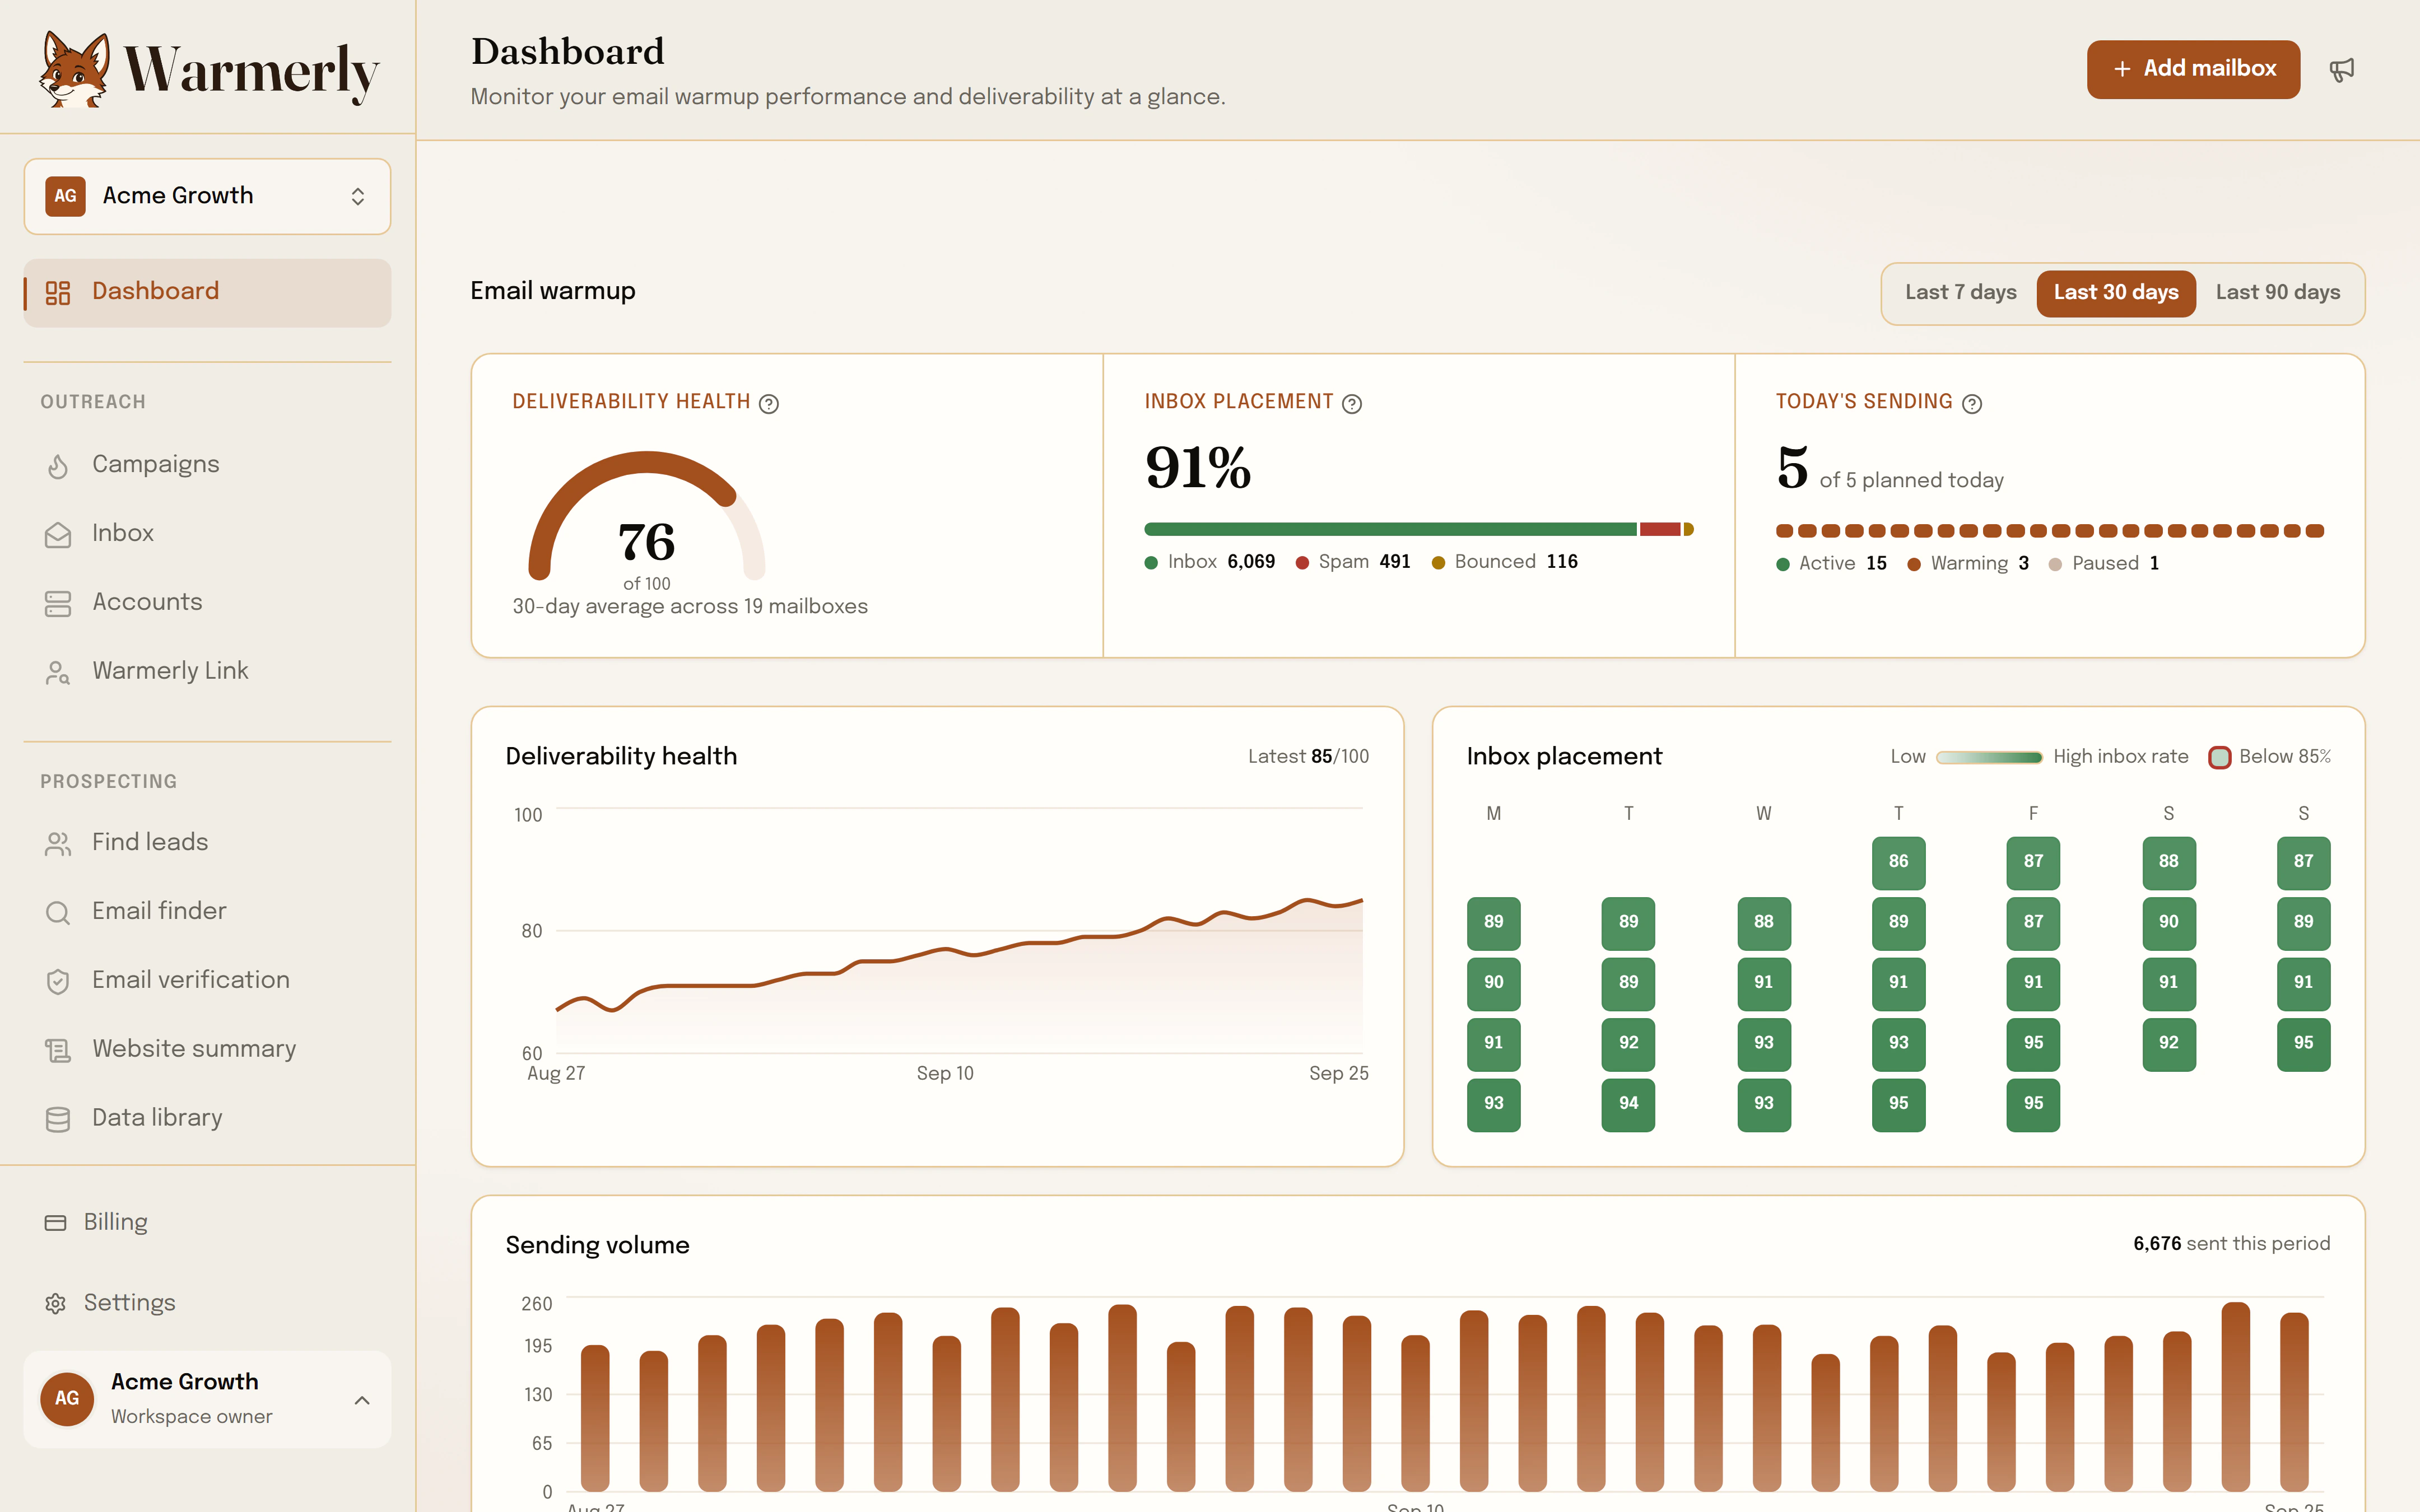Open the announcements megaphone icon
Image resolution: width=2420 pixels, height=1512 pixels.
tap(2342, 70)
